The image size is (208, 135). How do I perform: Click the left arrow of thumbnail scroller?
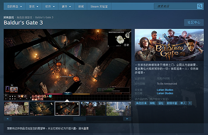[7, 119]
